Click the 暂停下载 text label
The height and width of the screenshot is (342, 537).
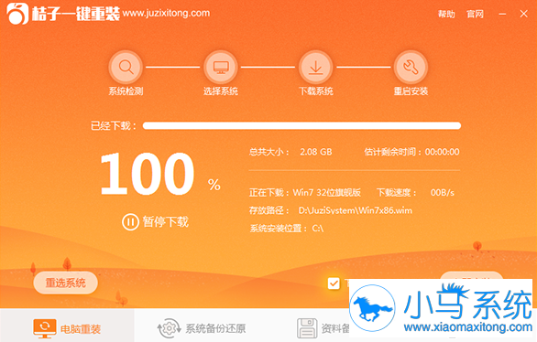(166, 222)
